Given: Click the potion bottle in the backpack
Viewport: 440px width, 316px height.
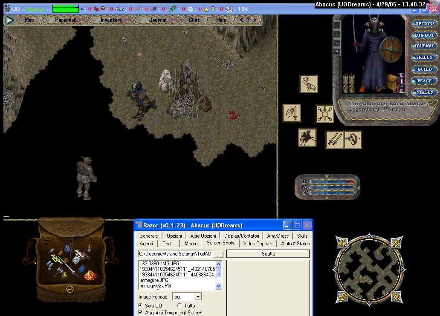Looking at the screenshot, I should pos(89,248).
